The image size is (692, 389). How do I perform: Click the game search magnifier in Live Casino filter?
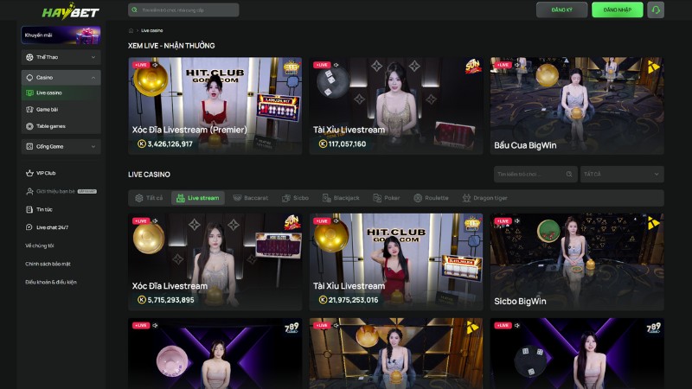pos(569,175)
